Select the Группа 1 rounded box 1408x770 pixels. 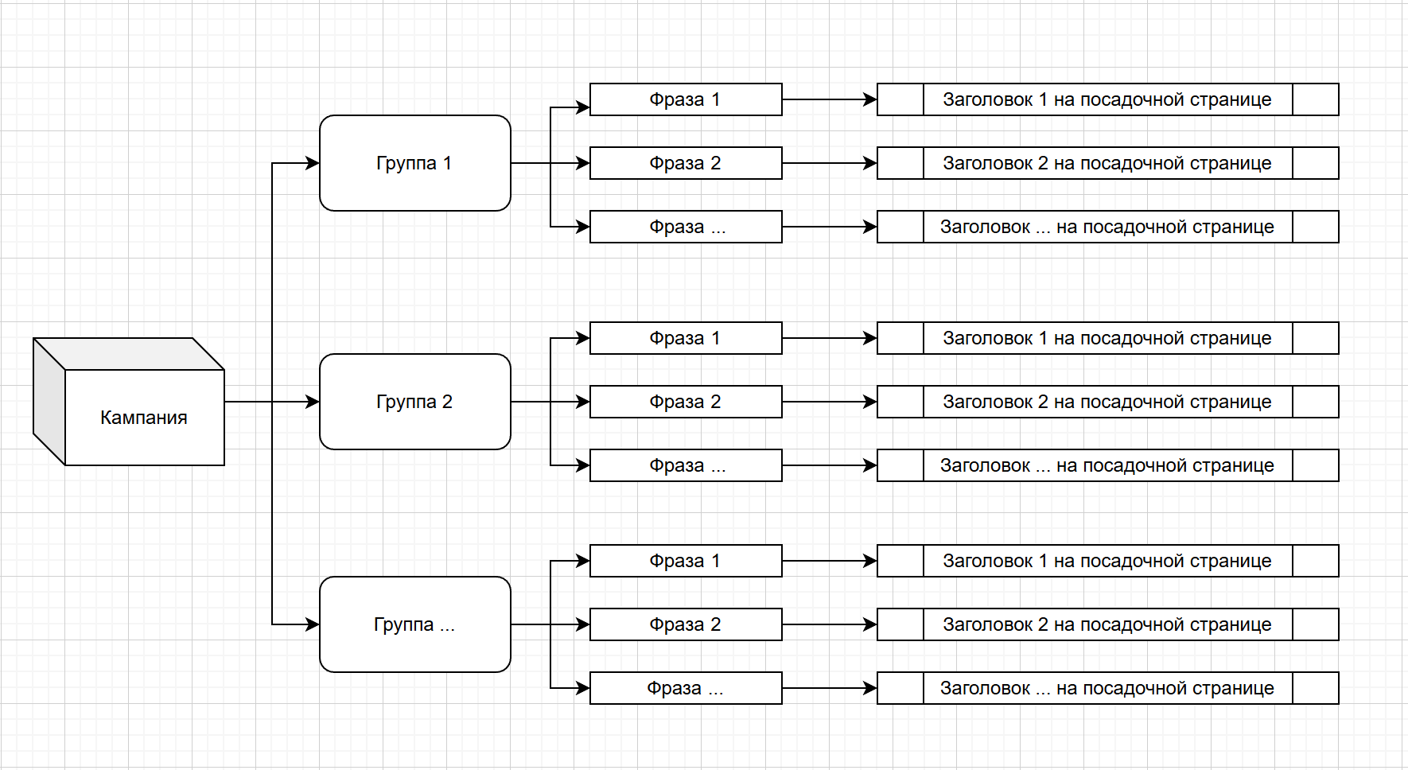click(x=415, y=163)
